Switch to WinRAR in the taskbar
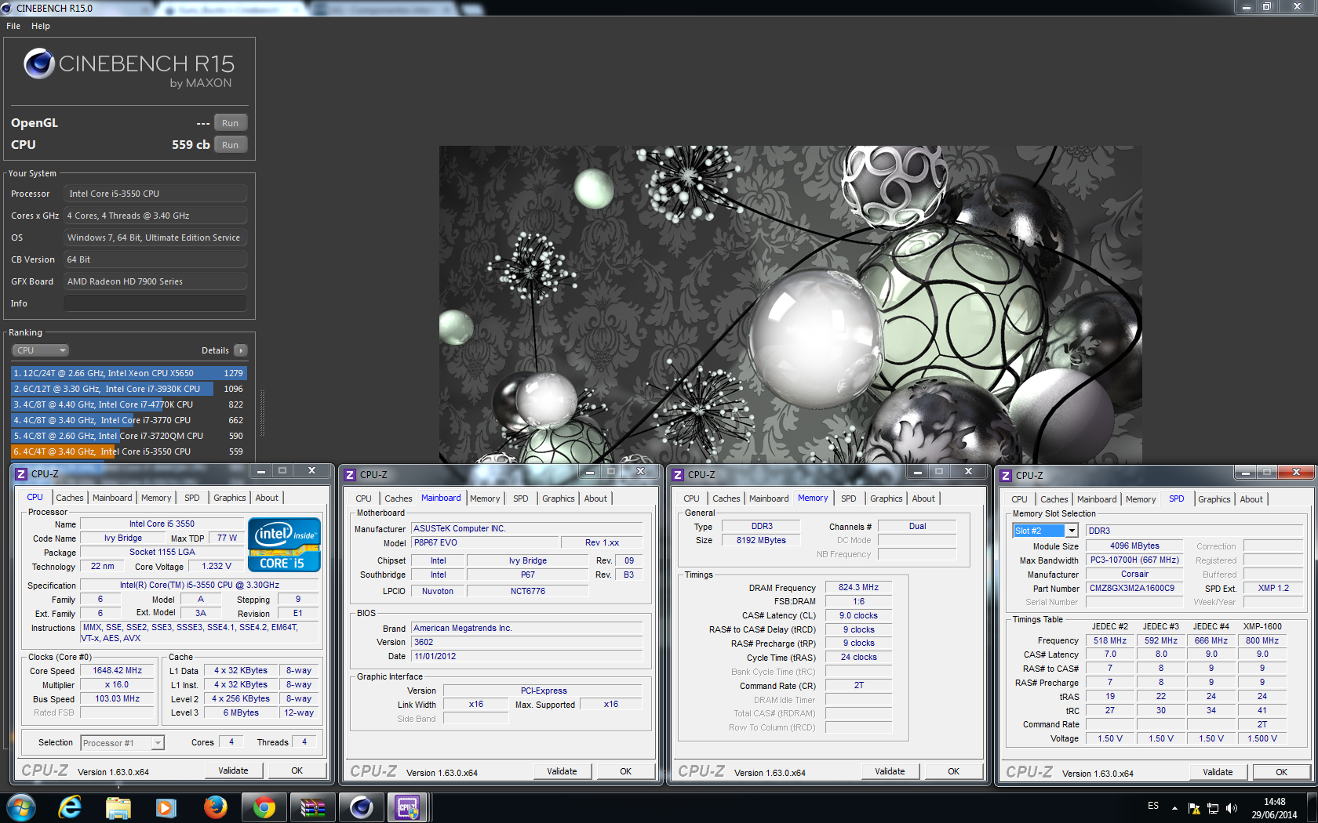The image size is (1318, 823). [313, 807]
